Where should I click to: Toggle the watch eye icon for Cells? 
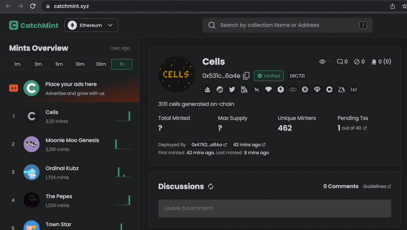[x=322, y=62]
